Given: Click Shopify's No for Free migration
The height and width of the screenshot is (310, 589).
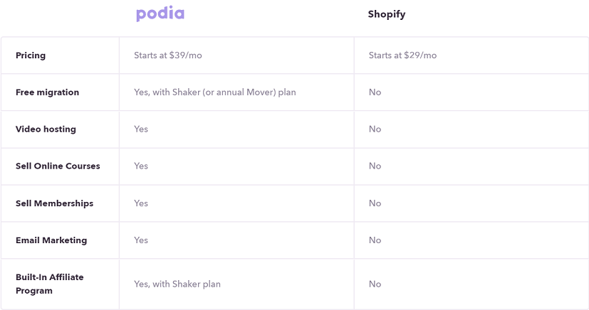Looking at the screenshot, I should [x=375, y=92].
